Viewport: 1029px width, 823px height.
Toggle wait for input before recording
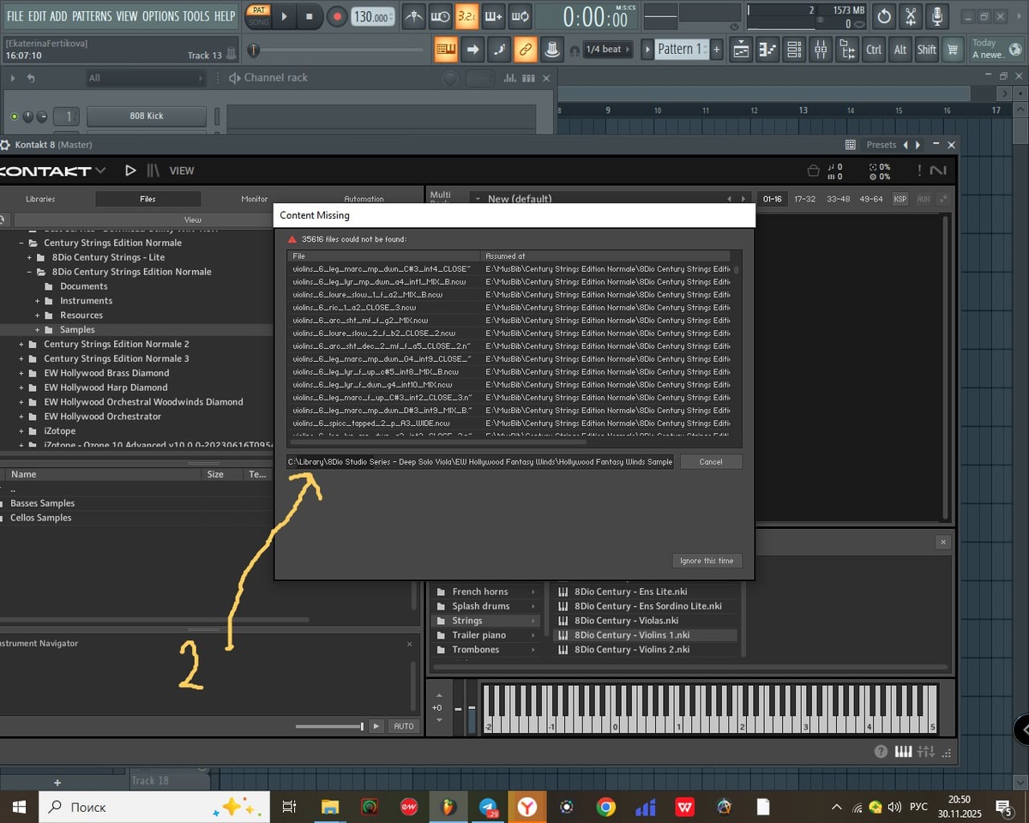(x=440, y=16)
